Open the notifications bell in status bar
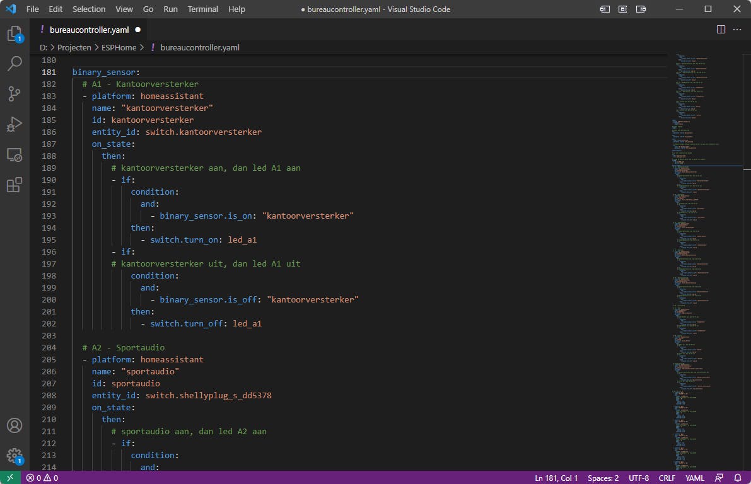 click(x=738, y=478)
